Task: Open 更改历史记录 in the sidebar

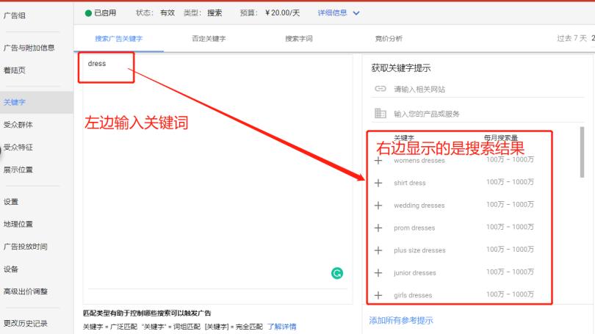Action: 26,324
